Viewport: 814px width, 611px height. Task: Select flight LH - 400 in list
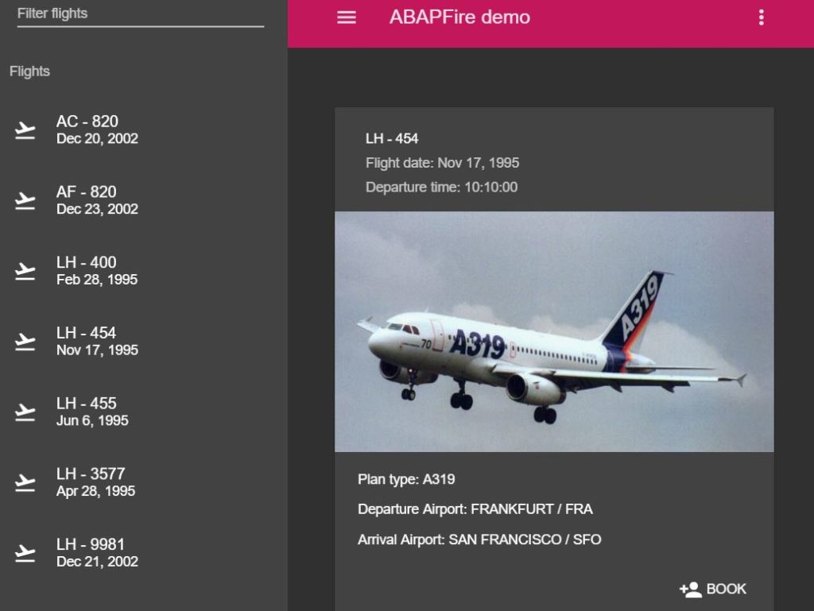click(x=144, y=271)
